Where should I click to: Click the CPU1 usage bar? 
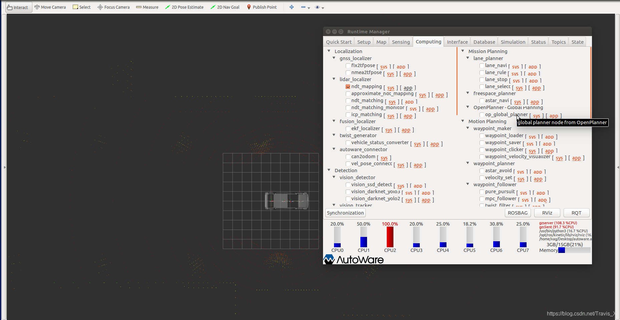[x=363, y=237]
